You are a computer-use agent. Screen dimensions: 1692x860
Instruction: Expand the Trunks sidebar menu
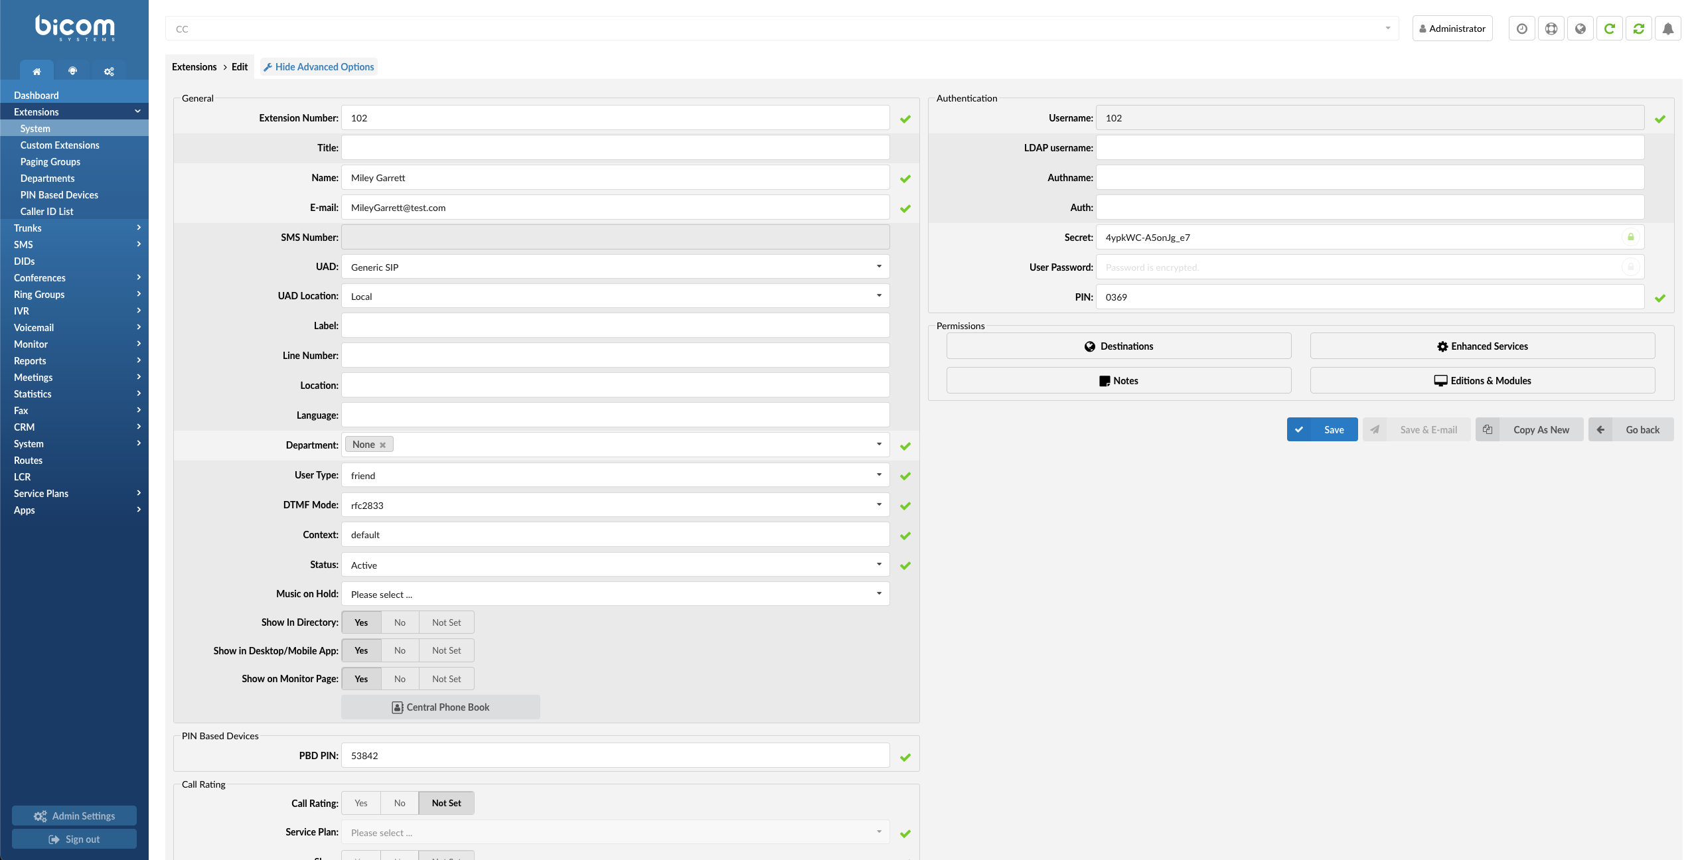[74, 228]
